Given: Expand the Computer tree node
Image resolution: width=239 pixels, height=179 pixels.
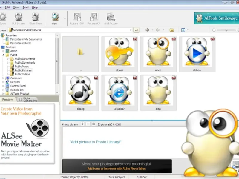Looking at the screenshot, I should pyautogui.click(x=3, y=78).
